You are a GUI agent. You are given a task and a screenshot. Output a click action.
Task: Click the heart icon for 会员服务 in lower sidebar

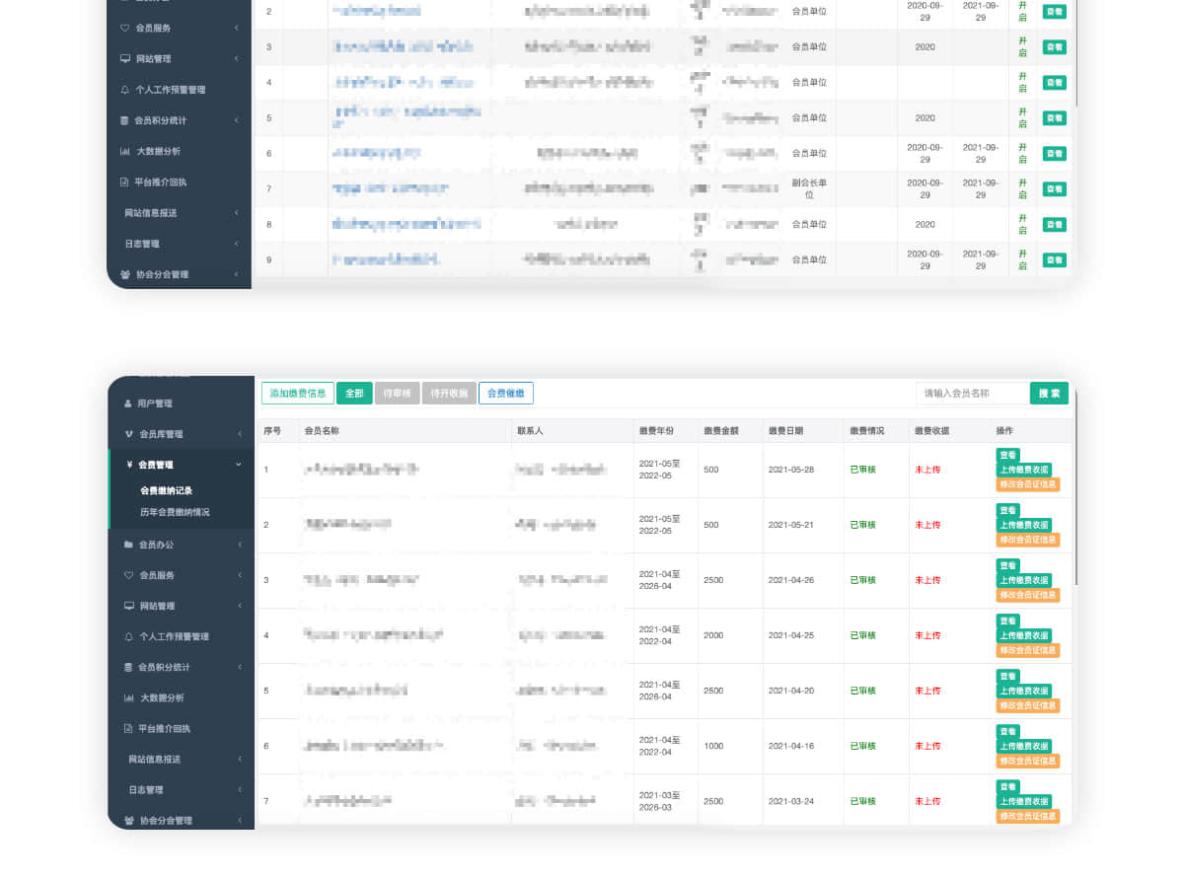128,575
